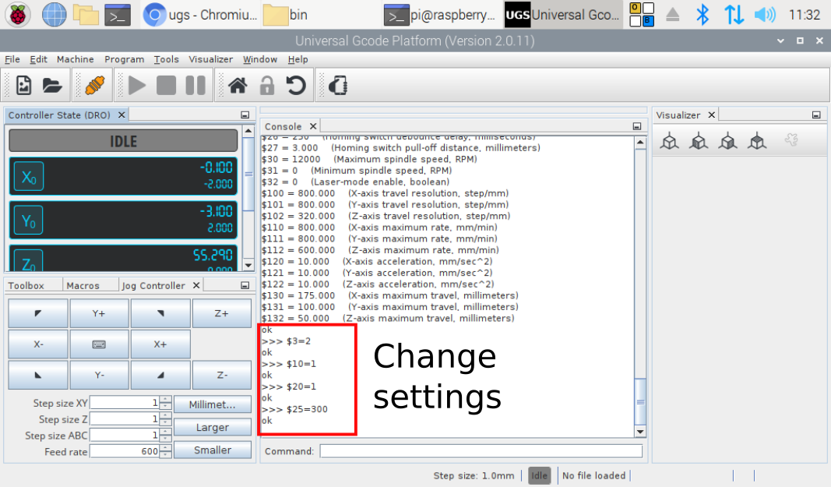Click the greyed puzzle icon in Visualizer
The height and width of the screenshot is (487, 831).
791,140
